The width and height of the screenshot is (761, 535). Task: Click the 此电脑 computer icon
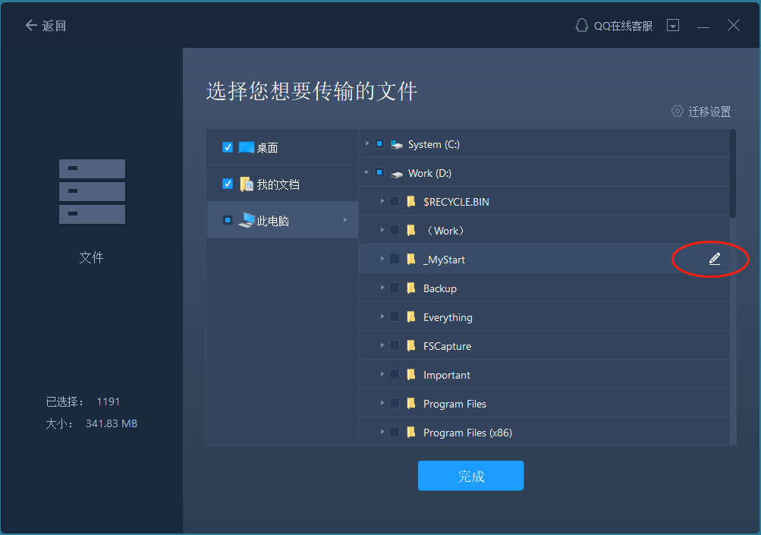pyautogui.click(x=247, y=221)
